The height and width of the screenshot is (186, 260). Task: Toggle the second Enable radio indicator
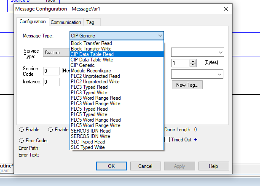point(51,130)
